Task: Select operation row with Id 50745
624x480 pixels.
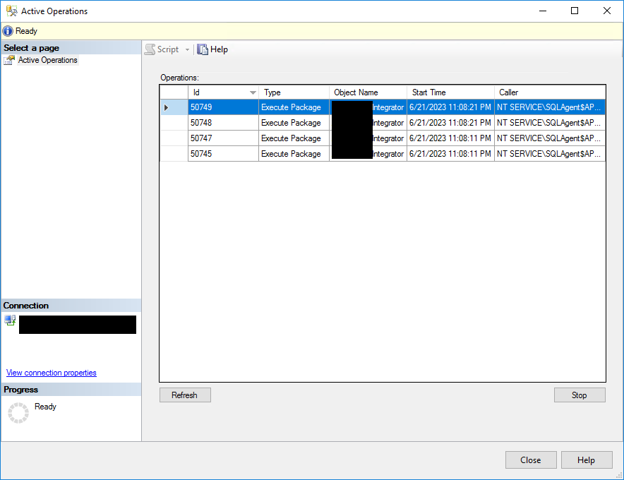Action: [x=222, y=154]
